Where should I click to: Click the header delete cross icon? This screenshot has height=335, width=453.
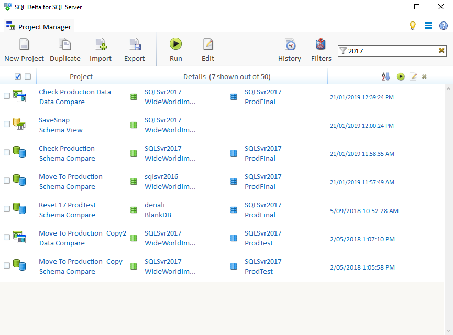pos(424,76)
